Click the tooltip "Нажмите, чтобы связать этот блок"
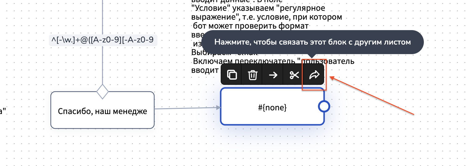This screenshot has height=166, width=466. click(312, 42)
